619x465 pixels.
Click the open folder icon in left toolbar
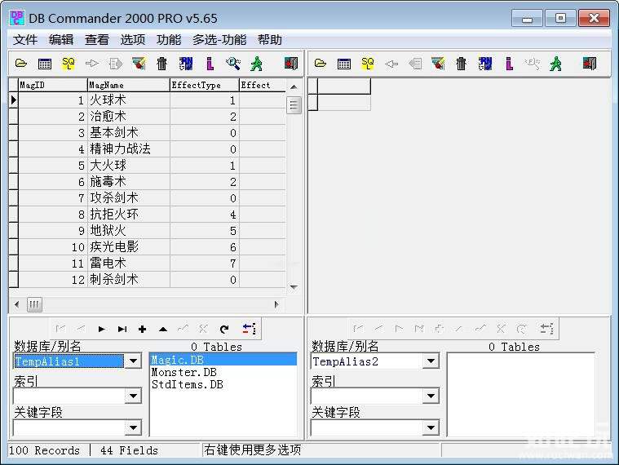coord(21,64)
